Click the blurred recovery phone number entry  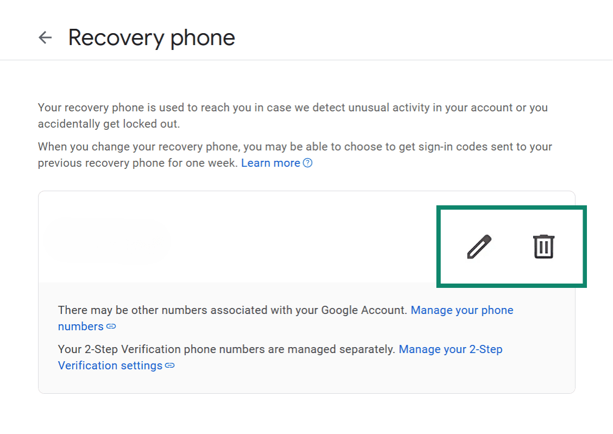[x=108, y=241]
